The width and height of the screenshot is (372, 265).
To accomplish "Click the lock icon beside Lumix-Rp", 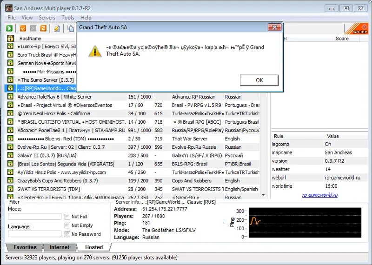I will tap(10, 46).
